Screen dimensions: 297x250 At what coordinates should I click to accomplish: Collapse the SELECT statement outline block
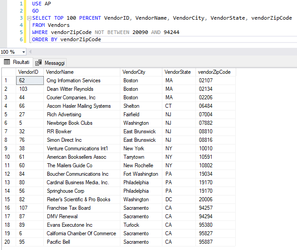coord(29,18)
